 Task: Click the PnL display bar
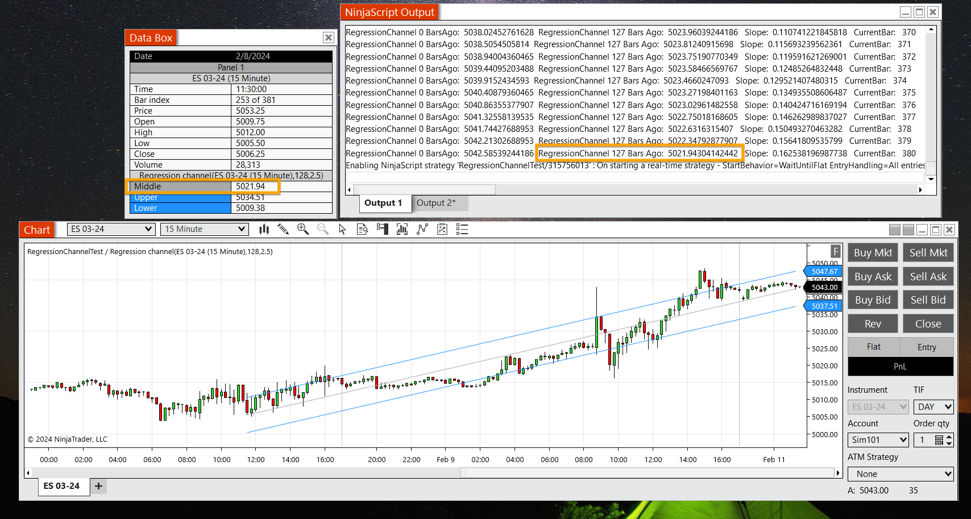[x=901, y=367]
